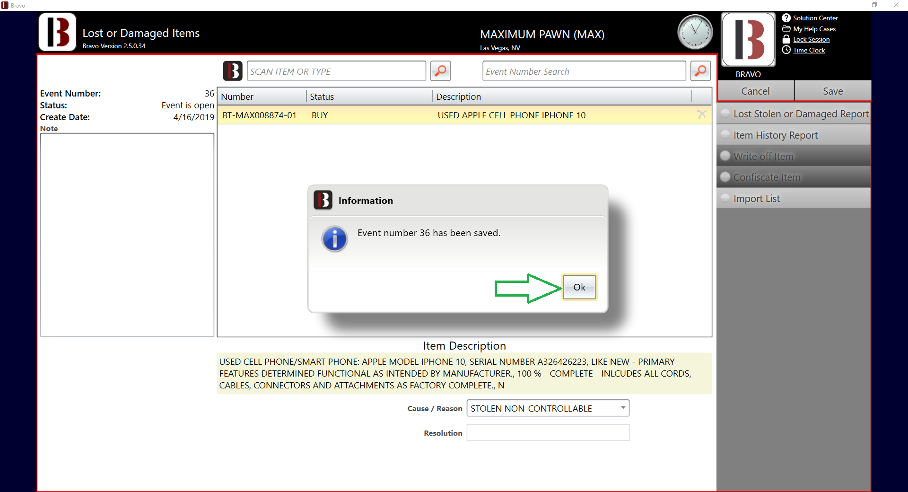Select Import List option

(x=794, y=199)
